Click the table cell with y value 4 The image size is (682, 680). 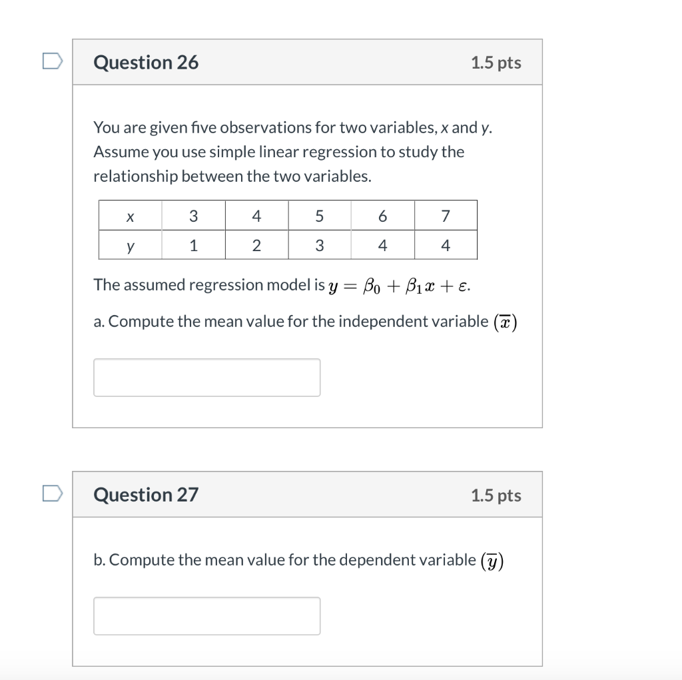tap(382, 245)
